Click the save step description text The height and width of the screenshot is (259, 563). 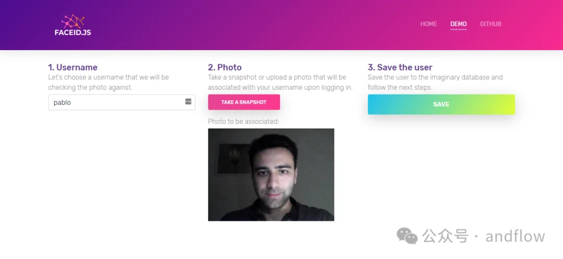[435, 83]
